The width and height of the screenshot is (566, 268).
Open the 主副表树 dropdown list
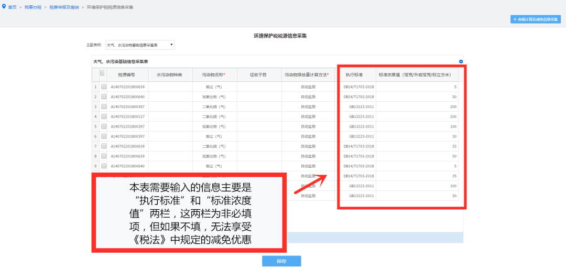140,45
